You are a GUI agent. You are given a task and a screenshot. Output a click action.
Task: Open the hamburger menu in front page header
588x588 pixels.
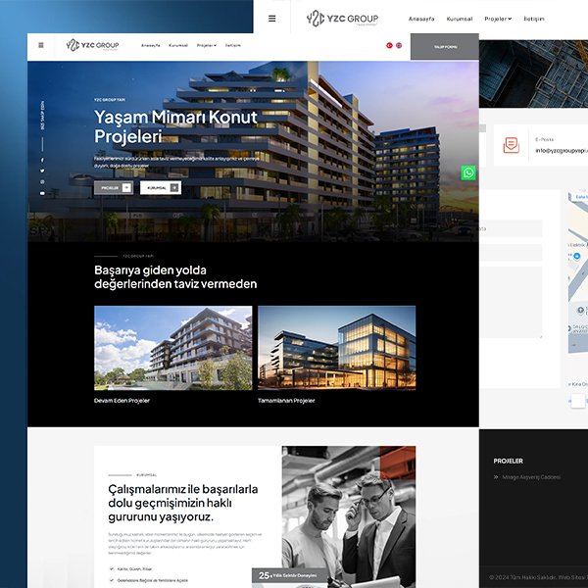click(x=41, y=45)
